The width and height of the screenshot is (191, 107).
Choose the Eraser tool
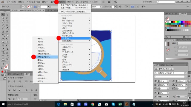(7, 32)
